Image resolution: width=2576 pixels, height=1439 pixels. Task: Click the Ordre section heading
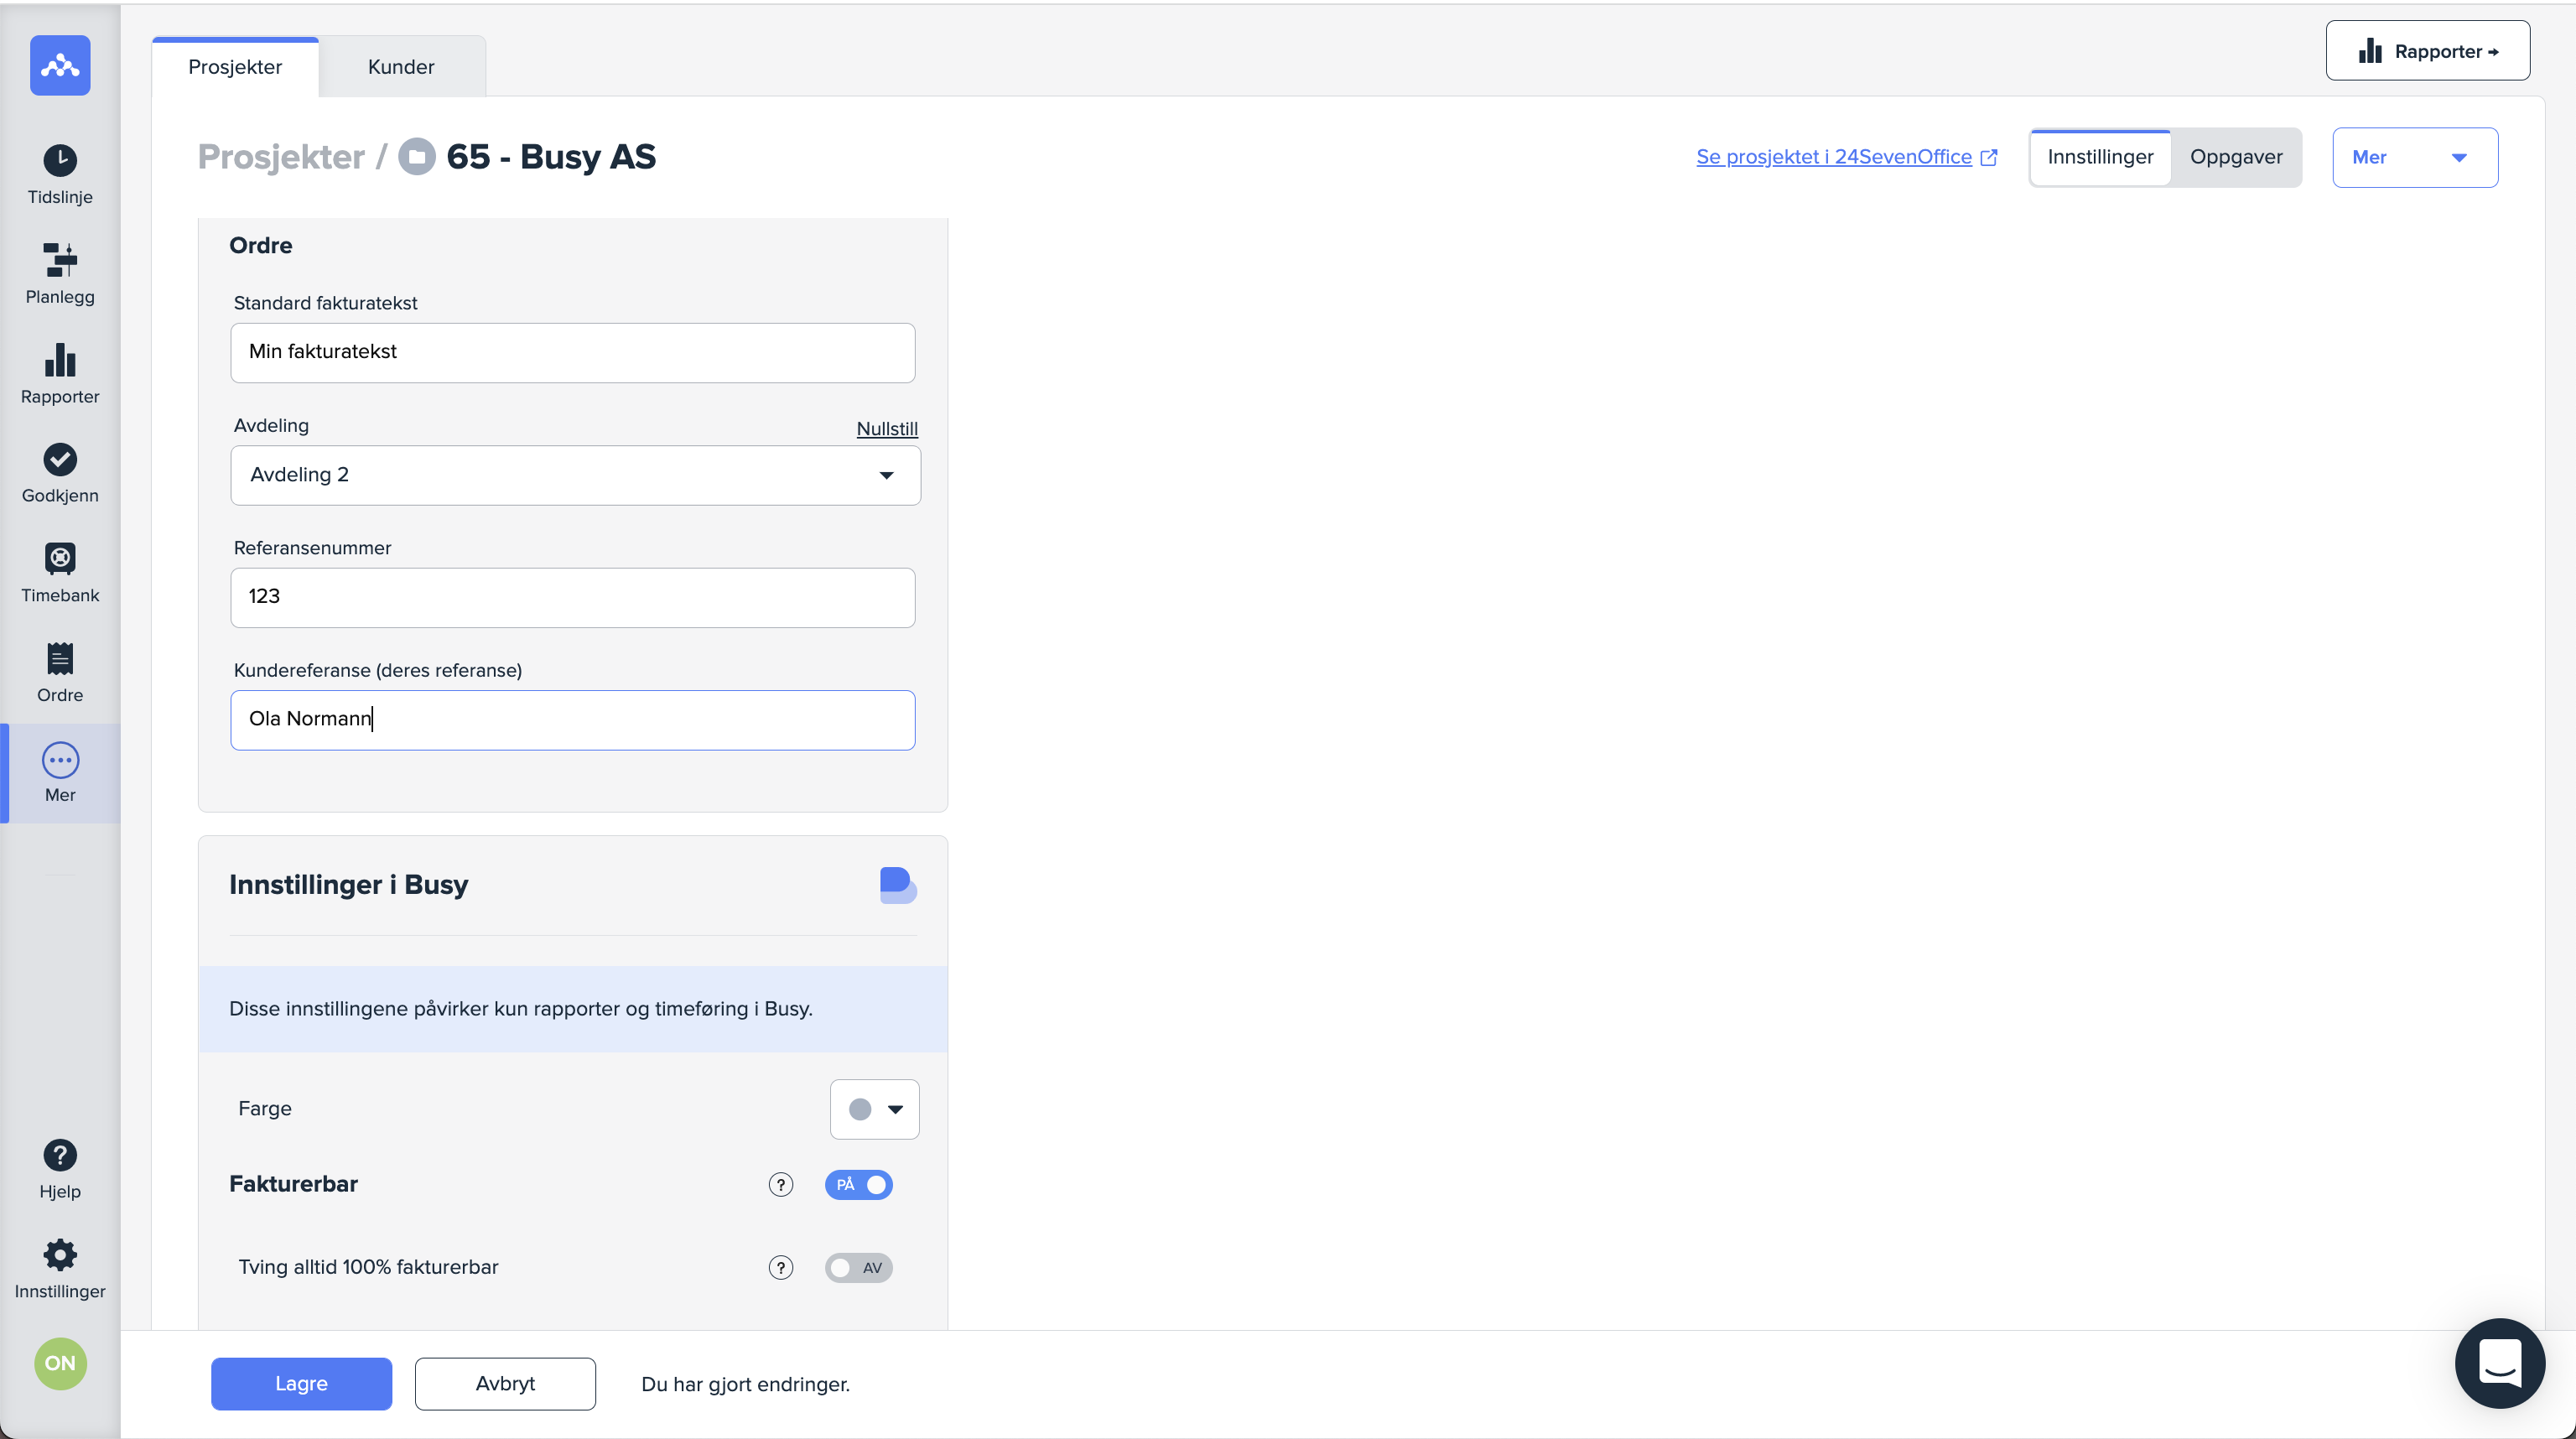[260, 246]
